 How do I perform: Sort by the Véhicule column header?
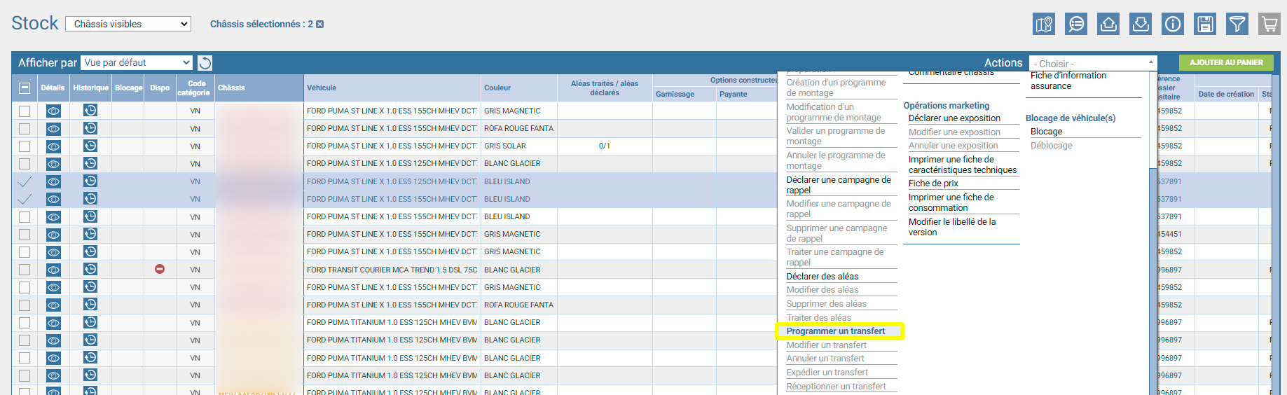tap(392, 88)
